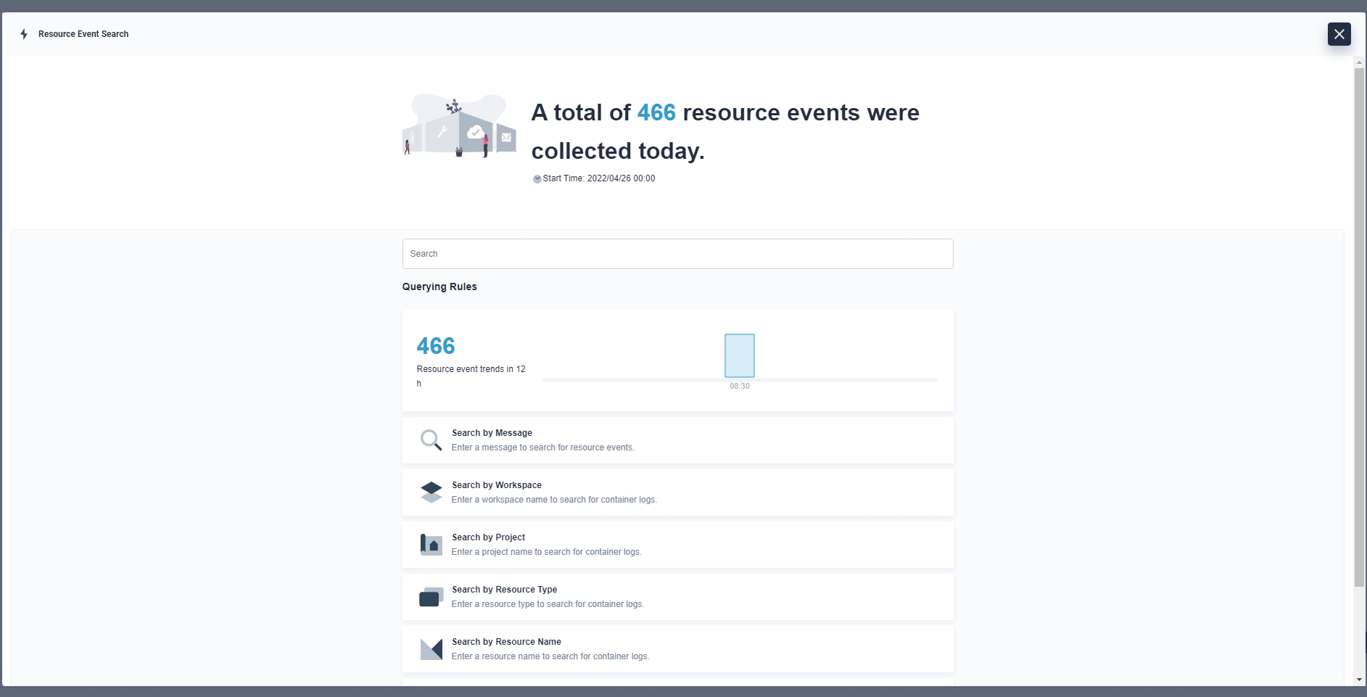Open the Search by Message title
This screenshot has width=1367, height=697.
(492, 433)
